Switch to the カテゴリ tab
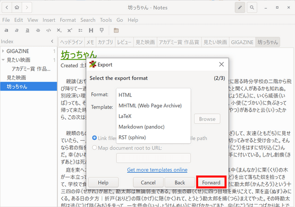The height and width of the screenshot is (207, 295). pyautogui.click(x=105, y=42)
